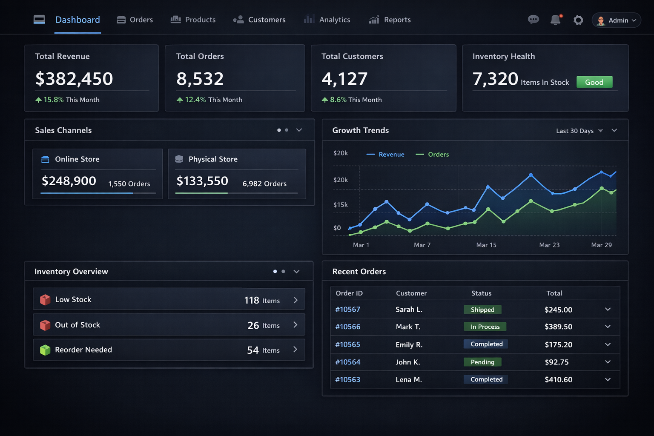
Task: Switch to second Sales Channels page dot
Action: [287, 130]
